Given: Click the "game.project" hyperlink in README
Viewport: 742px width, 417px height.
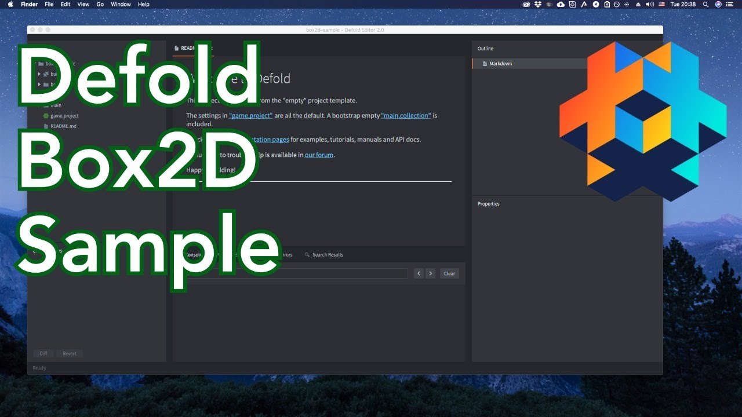Looking at the screenshot, I should click(250, 116).
